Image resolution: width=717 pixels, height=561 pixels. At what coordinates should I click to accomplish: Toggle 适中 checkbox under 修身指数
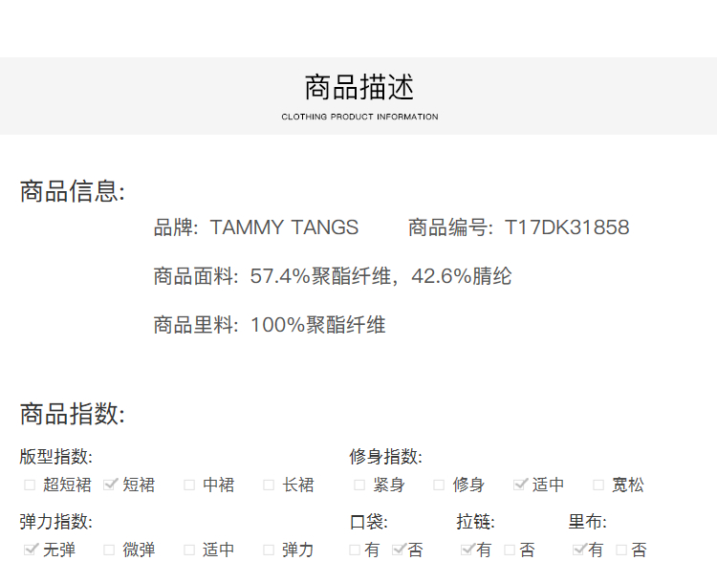pos(520,485)
